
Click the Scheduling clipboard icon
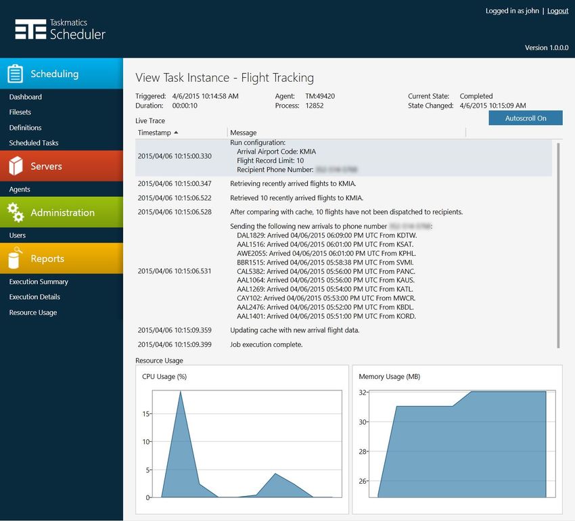16,73
